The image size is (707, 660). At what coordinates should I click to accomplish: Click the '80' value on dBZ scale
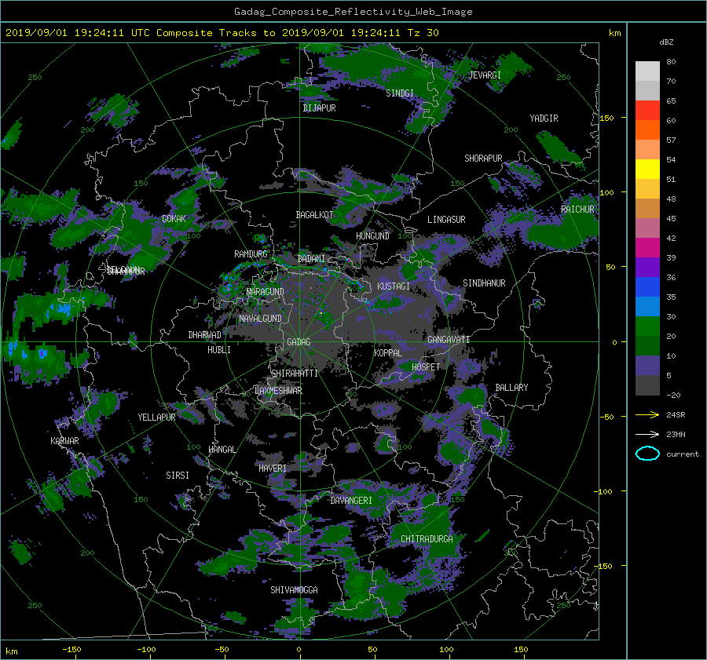pyautogui.click(x=671, y=62)
